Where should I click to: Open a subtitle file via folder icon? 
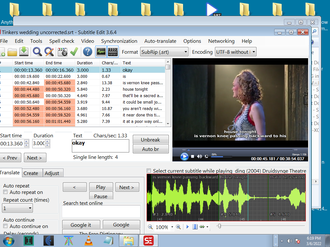[12, 52]
